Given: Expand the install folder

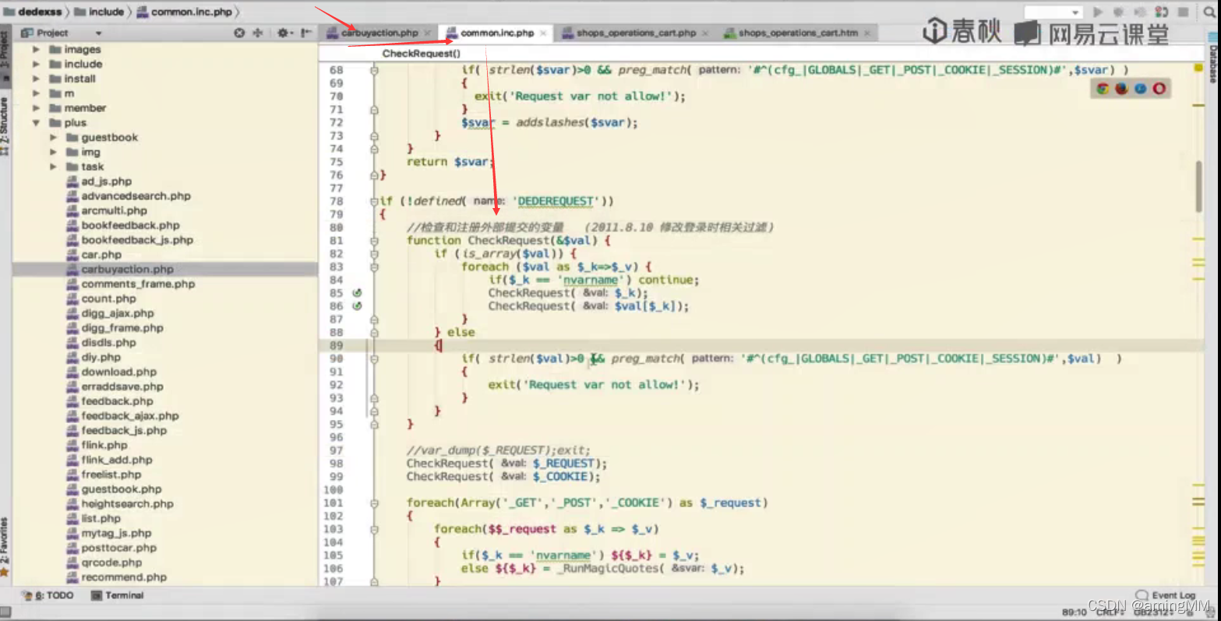Looking at the screenshot, I should [x=36, y=79].
